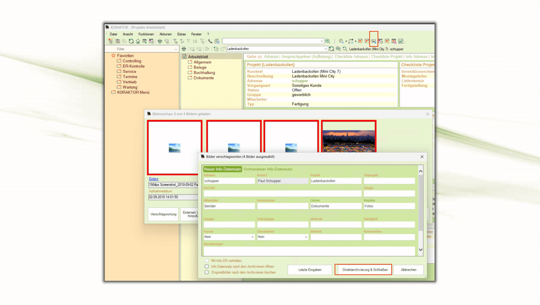The image size is (540, 305).
Task: Click the refresh icon in the main toolbar
Action: click(131, 41)
